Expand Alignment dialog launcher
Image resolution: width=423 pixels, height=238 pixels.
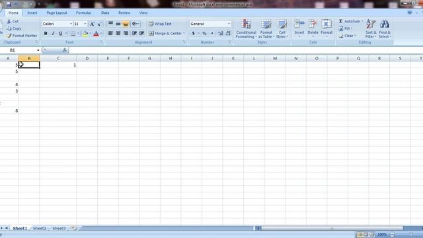(x=184, y=42)
